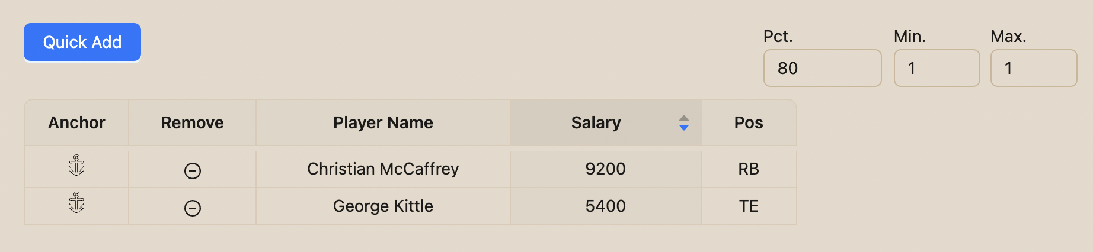Select the George Kittle name cell
This screenshot has width=1093, height=252.
click(x=383, y=206)
